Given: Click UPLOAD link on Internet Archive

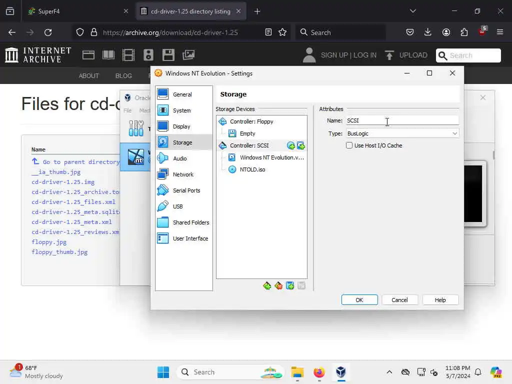Looking at the screenshot, I should (406, 55).
